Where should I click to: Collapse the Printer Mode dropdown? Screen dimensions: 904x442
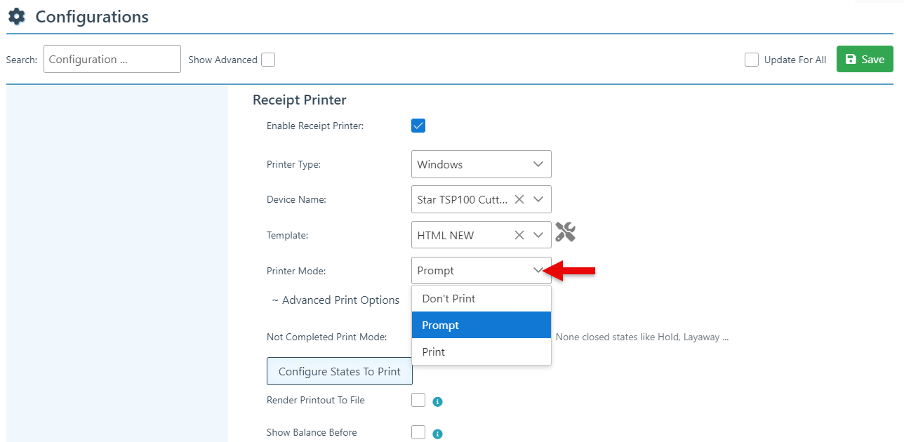538,270
